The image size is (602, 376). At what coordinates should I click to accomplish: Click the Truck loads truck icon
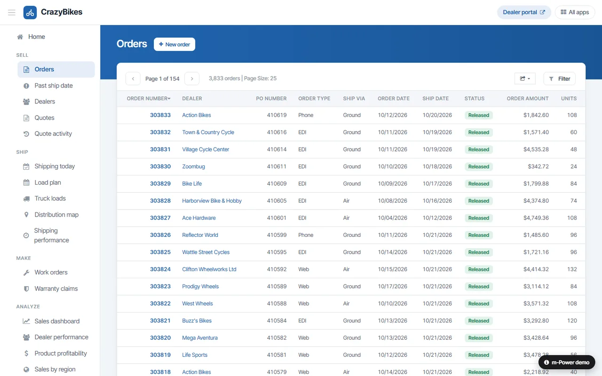point(26,198)
